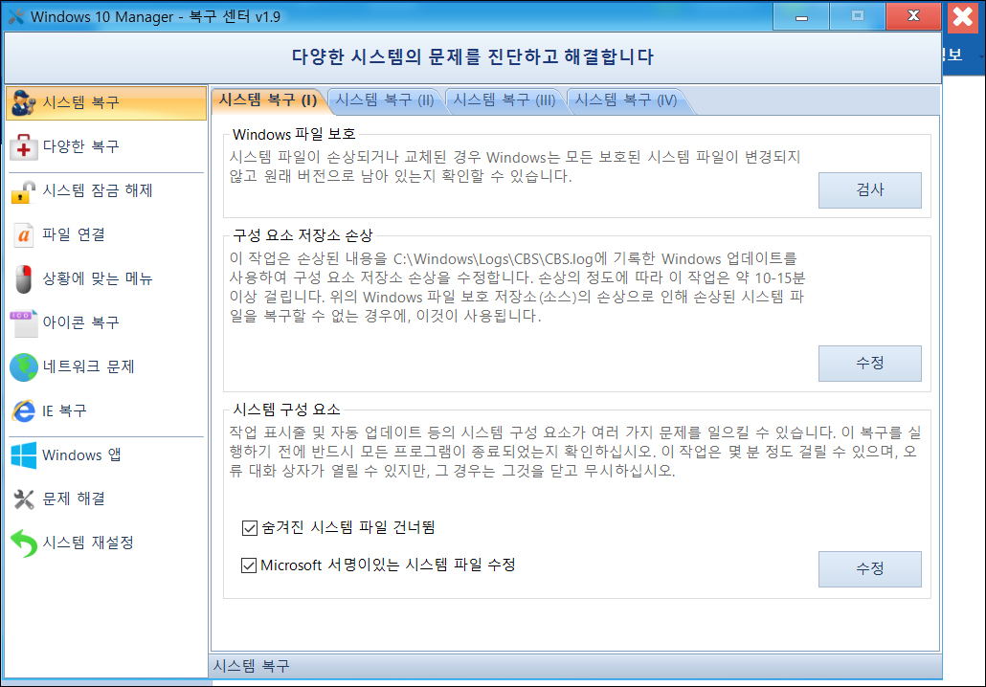986x687 pixels.
Task: Click 검사 button for Windows 파일 보호
Action: click(869, 190)
